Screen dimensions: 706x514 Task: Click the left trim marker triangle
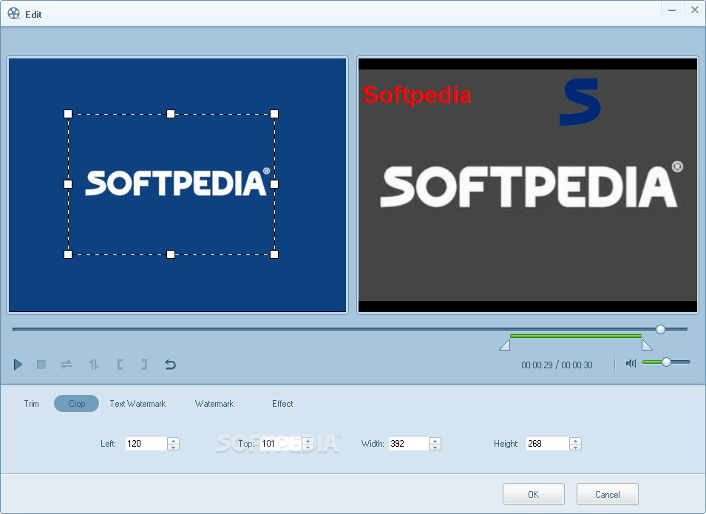tap(505, 345)
